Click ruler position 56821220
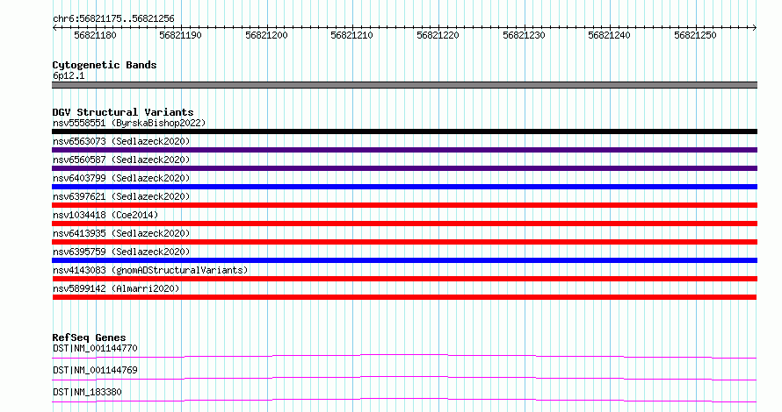The width and height of the screenshot is (782, 412). tap(438, 35)
